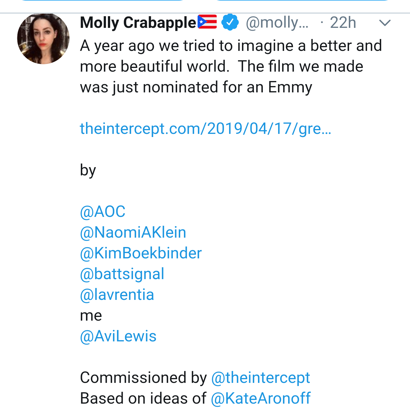Tap the blue verified badge icon
The height and width of the screenshot is (415, 410).
(230, 22)
